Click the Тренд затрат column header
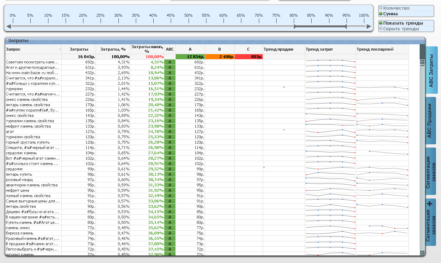Screen dimensions: 441x263 [x=330, y=49]
